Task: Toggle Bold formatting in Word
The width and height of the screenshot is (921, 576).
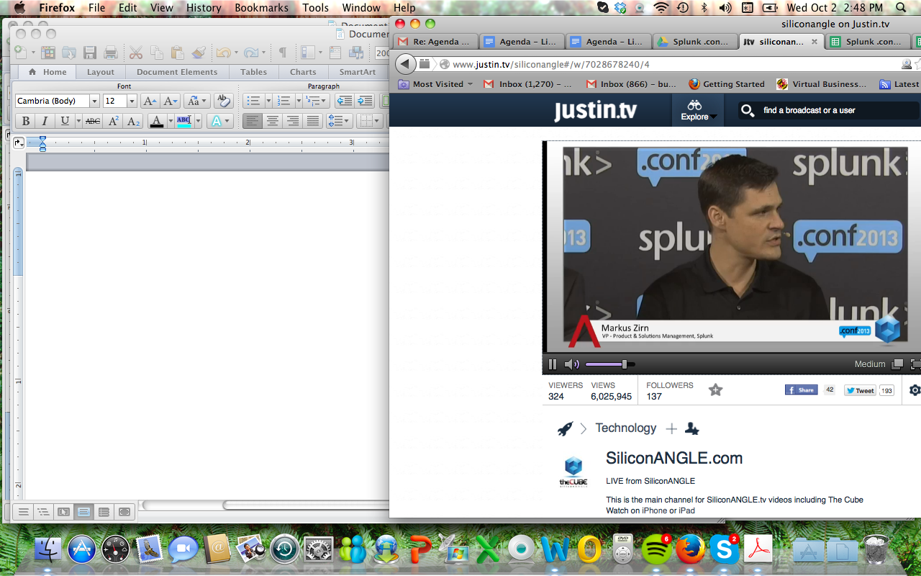Action: coord(25,121)
